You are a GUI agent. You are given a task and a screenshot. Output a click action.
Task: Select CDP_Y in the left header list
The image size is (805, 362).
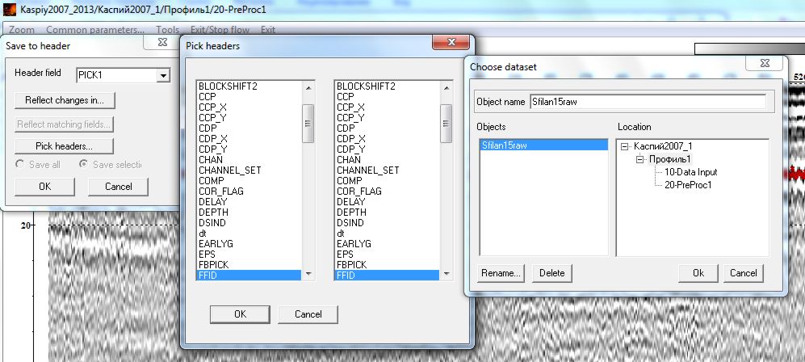[249, 149]
